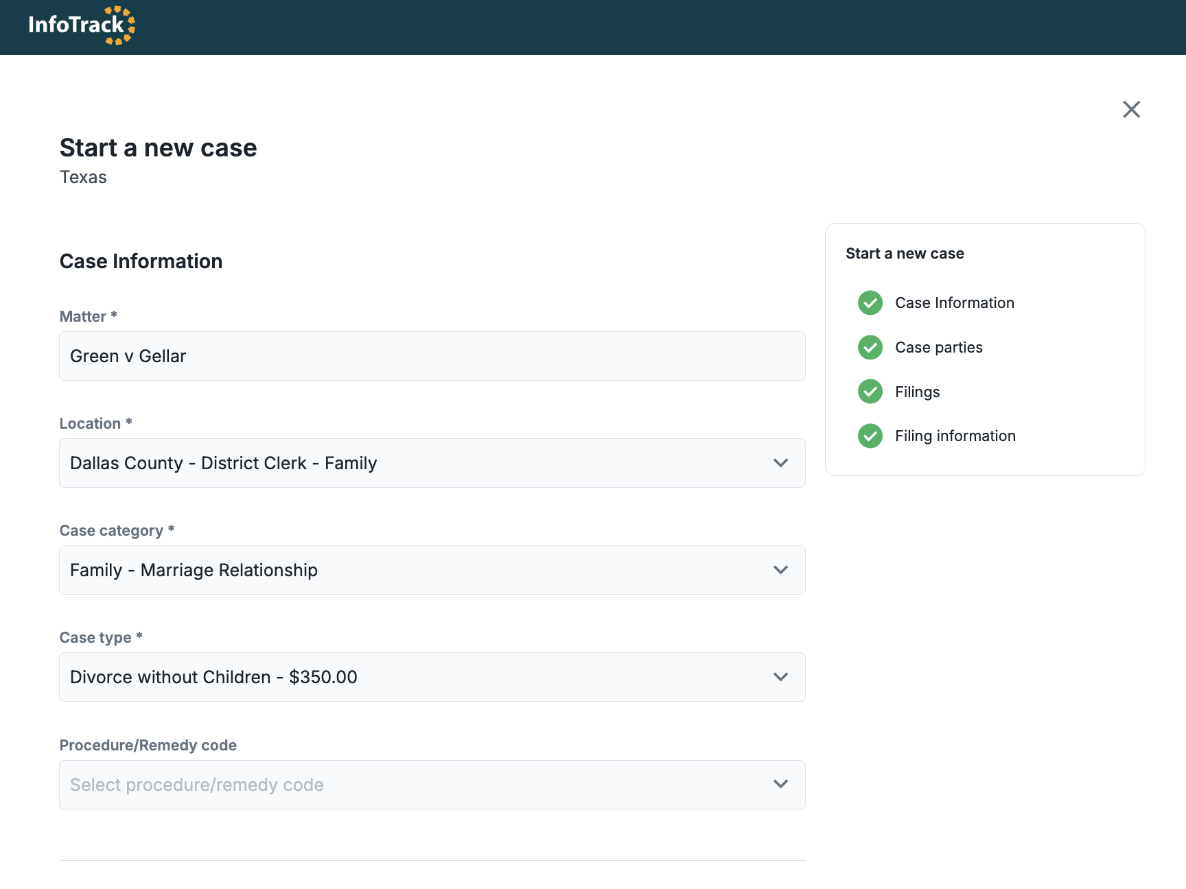Screen dimensions: 1186x889
Task: Click the chevron arrow in Location field
Action: (780, 463)
